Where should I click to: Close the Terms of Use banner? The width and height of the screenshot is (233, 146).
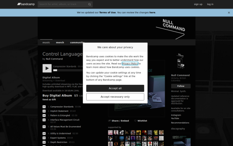[x=229, y=13]
